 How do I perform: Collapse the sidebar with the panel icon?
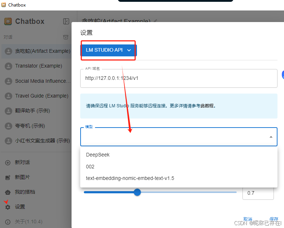tap(66, 21)
